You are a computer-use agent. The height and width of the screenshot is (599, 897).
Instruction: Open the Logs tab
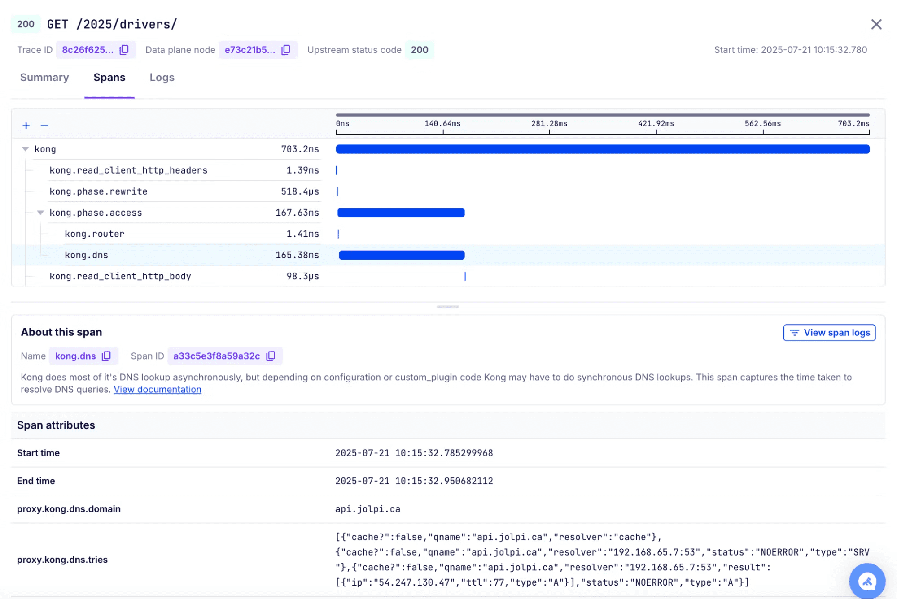click(x=162, y=78)
